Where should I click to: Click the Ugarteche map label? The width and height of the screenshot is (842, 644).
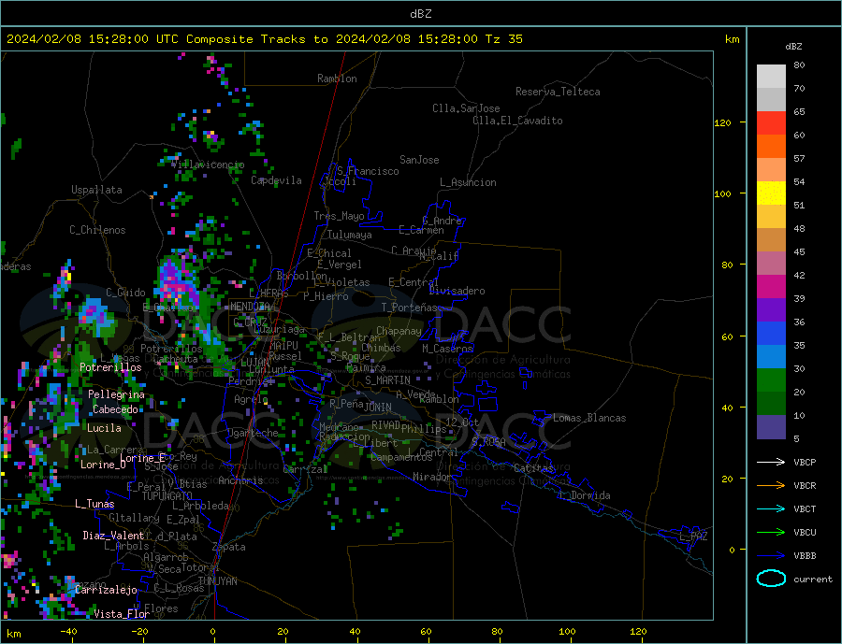[x=253, y=433]
